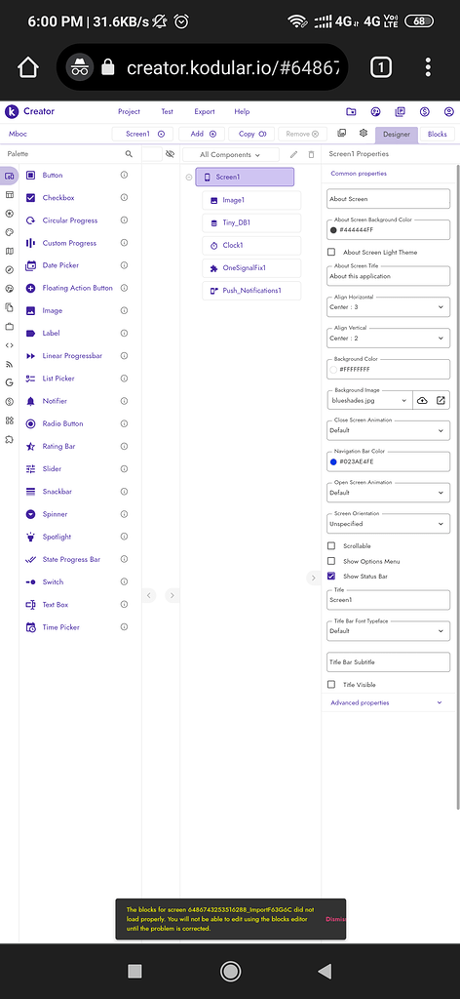Enable Show Options Menu checkbox
The height and width of the screenshot is (999, 460).
click(331, 561)
